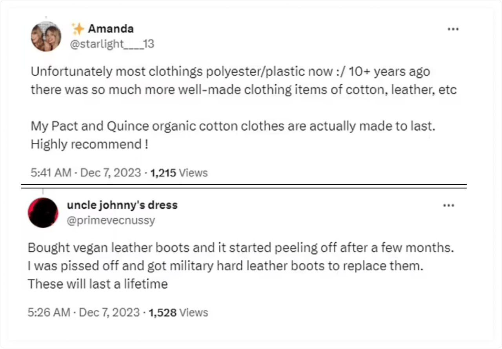Click the "These will last a lifetime" line
The width and height of the screenshot is (502, 349).
click(x=98, y=284)
